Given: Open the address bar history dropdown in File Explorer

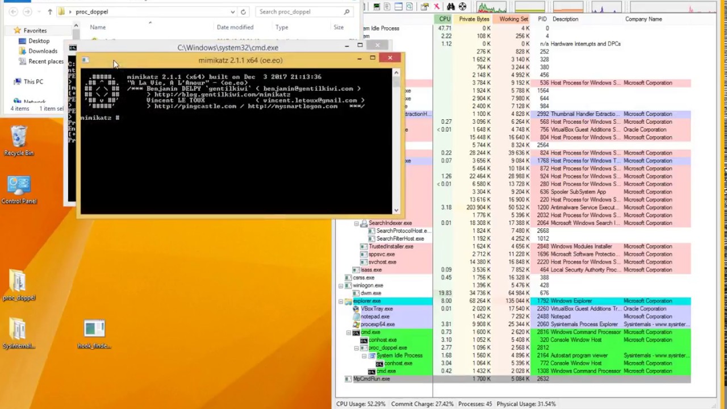Looking at the screenshot, I should point(232,11).
